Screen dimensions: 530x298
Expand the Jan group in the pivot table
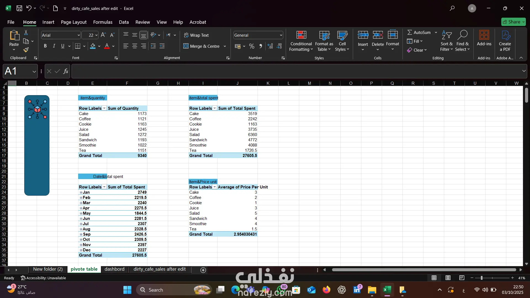(81, 193)
